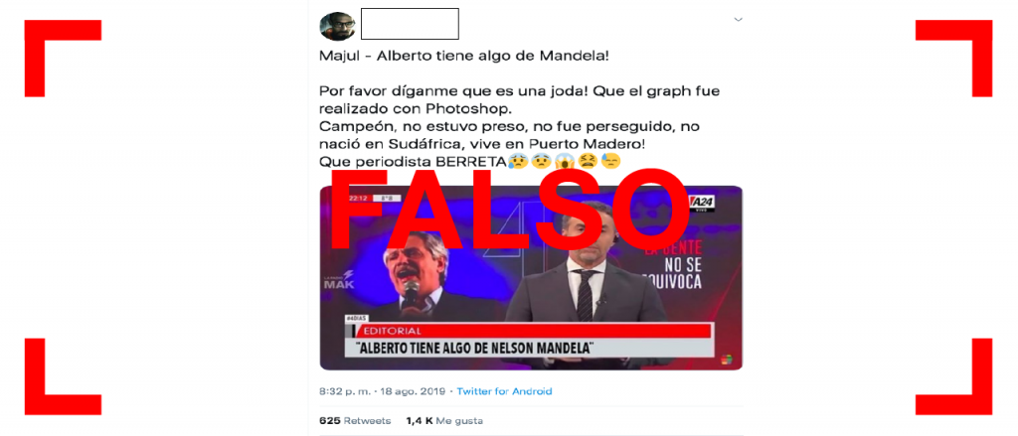View the 1,4 K Me gusta list
The width and height of the screenshot is (1018, 436).
[x=444, y=420]
